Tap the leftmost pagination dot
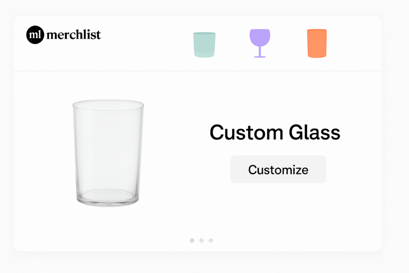 192,240
